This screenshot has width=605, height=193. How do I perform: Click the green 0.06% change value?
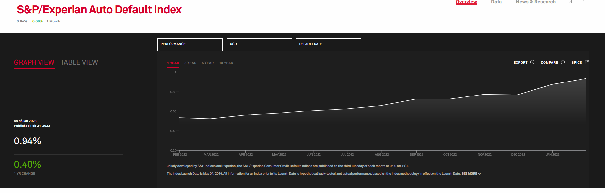[38, 21]
